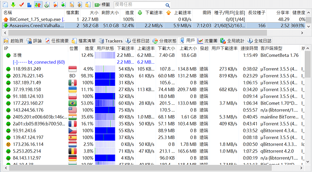The height and width of the screenshot is (172, 312).
Task: Switch to the Trackers tab
Action: click(x=111, y=41)
